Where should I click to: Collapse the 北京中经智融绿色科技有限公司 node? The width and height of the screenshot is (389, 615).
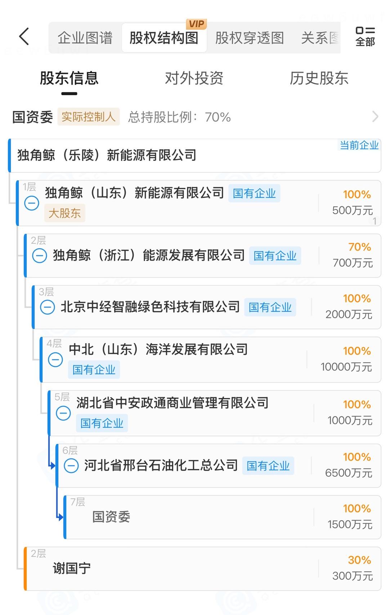click(x=48, y=307)
